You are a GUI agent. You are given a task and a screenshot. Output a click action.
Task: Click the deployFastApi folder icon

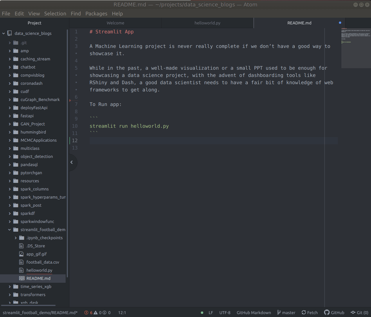(x=16, y=107)
